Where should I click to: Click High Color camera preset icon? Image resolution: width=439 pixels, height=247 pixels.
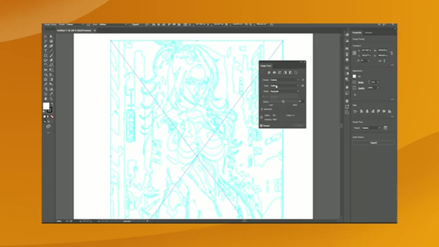tap(274, 72)
